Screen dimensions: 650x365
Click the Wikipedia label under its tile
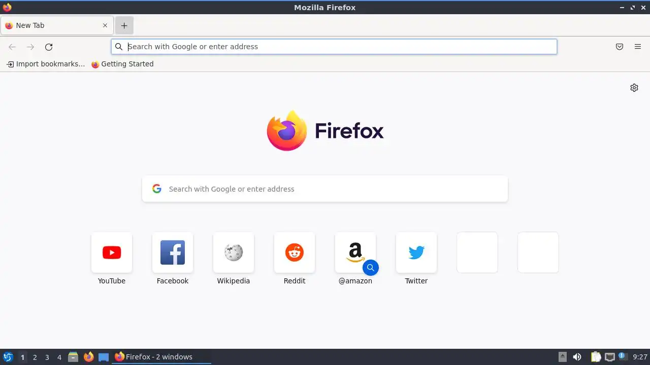point(234,281)
